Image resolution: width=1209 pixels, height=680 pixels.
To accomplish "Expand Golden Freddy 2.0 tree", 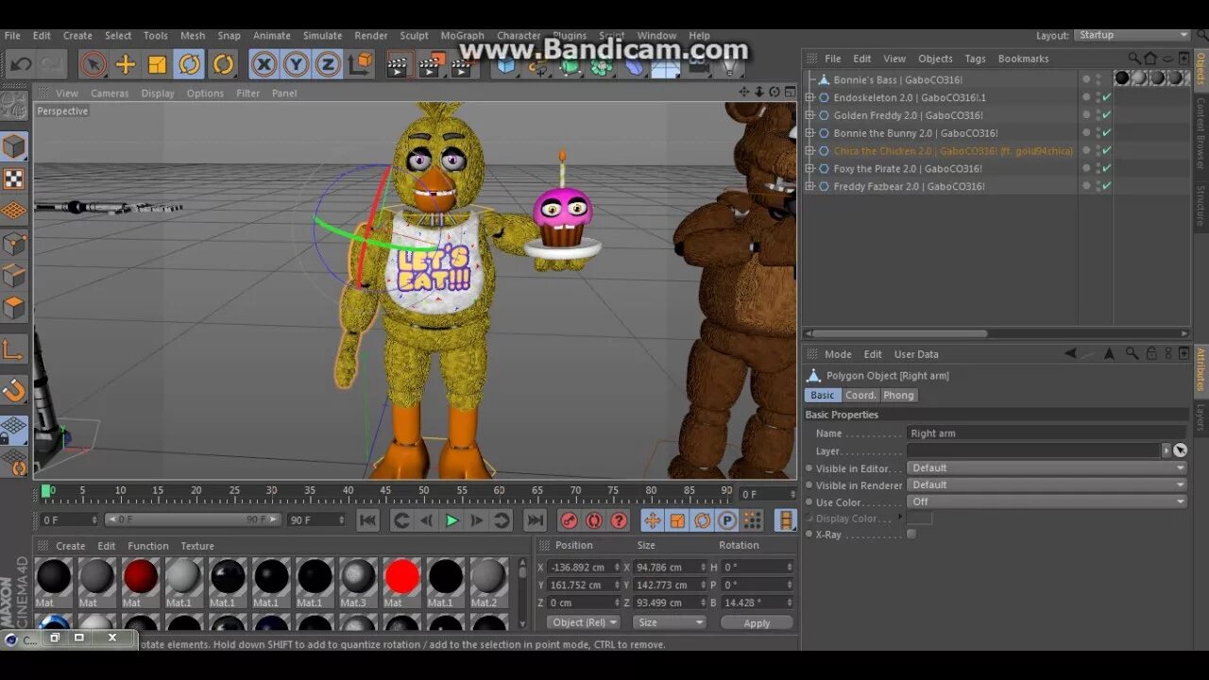I will pos(809,115).
